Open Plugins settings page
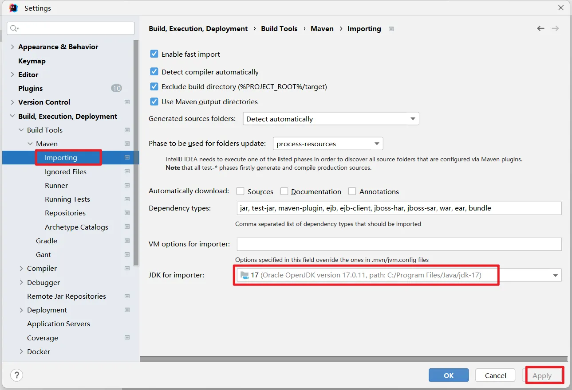This screenshot has height=390, width=572. pyautogui.click(x=31, y=88)
